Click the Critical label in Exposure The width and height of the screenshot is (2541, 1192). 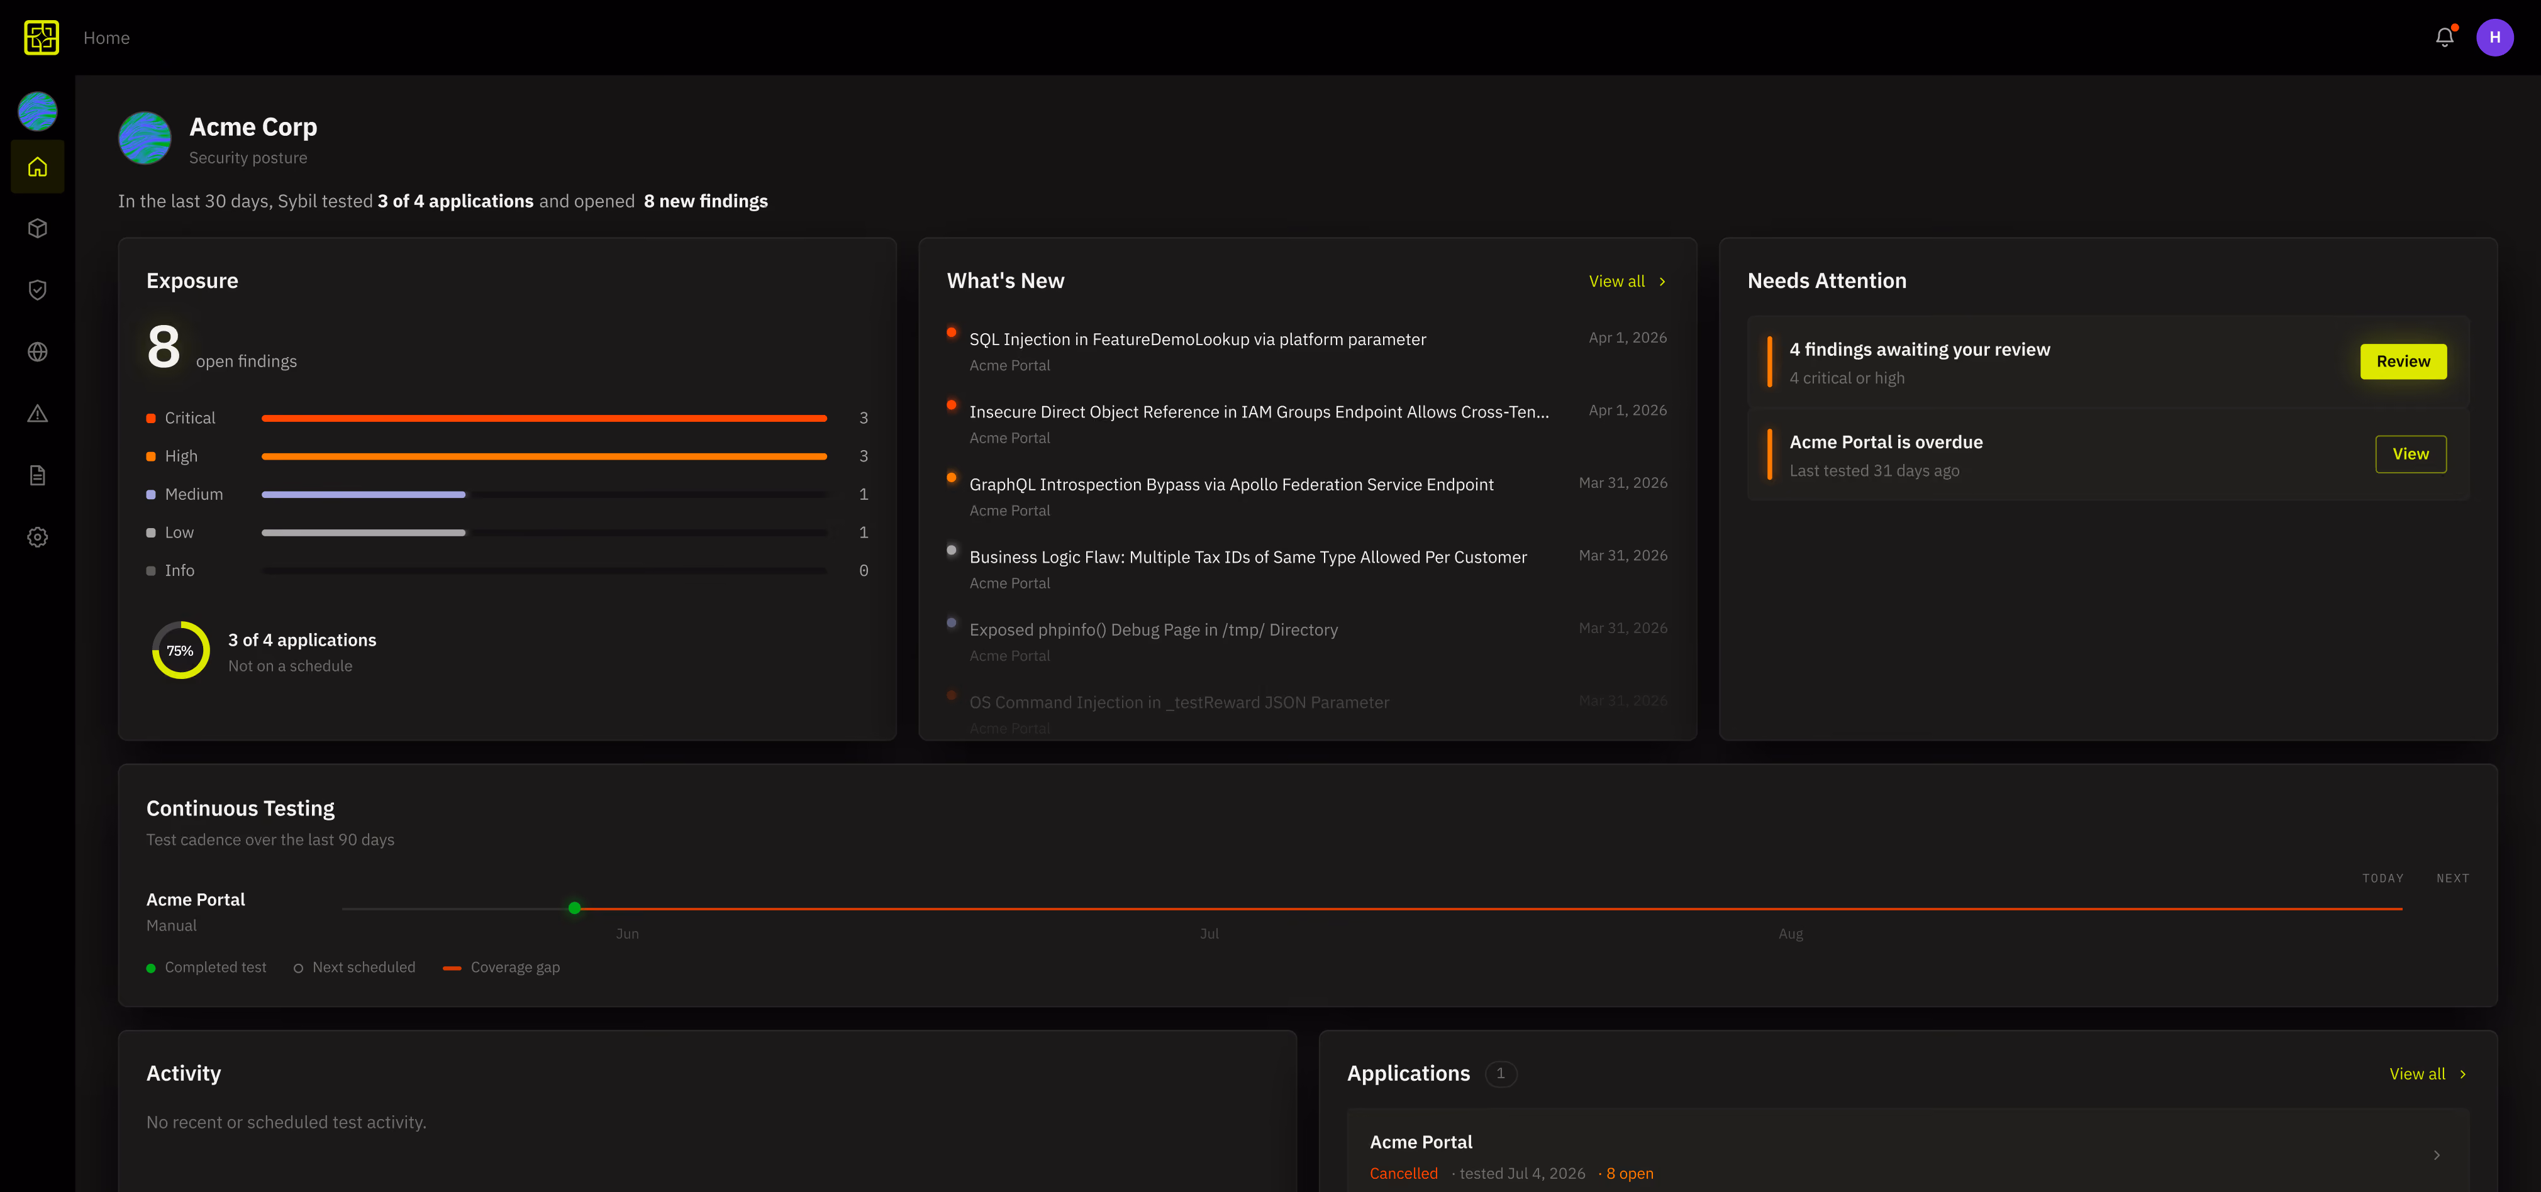coord(189,419)
